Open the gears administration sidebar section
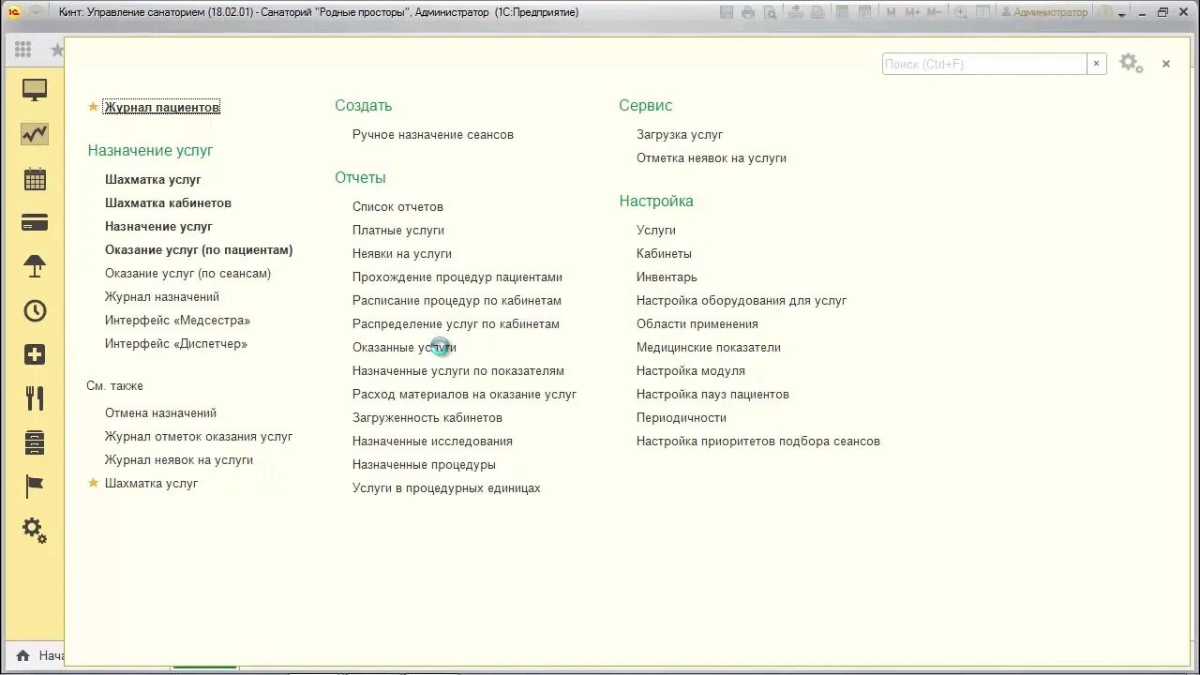 (x=35, y=531)
